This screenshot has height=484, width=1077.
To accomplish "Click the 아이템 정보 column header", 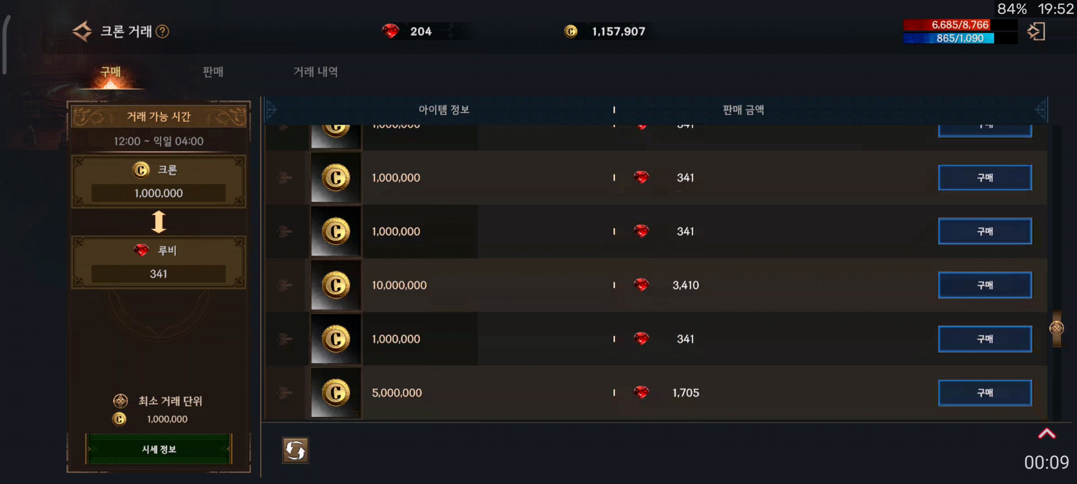I will [x=444, y=110].
